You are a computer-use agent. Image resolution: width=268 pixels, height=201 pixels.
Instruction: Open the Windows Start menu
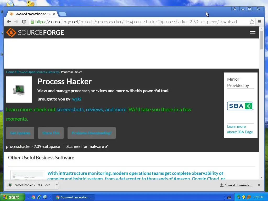(12, 197)
